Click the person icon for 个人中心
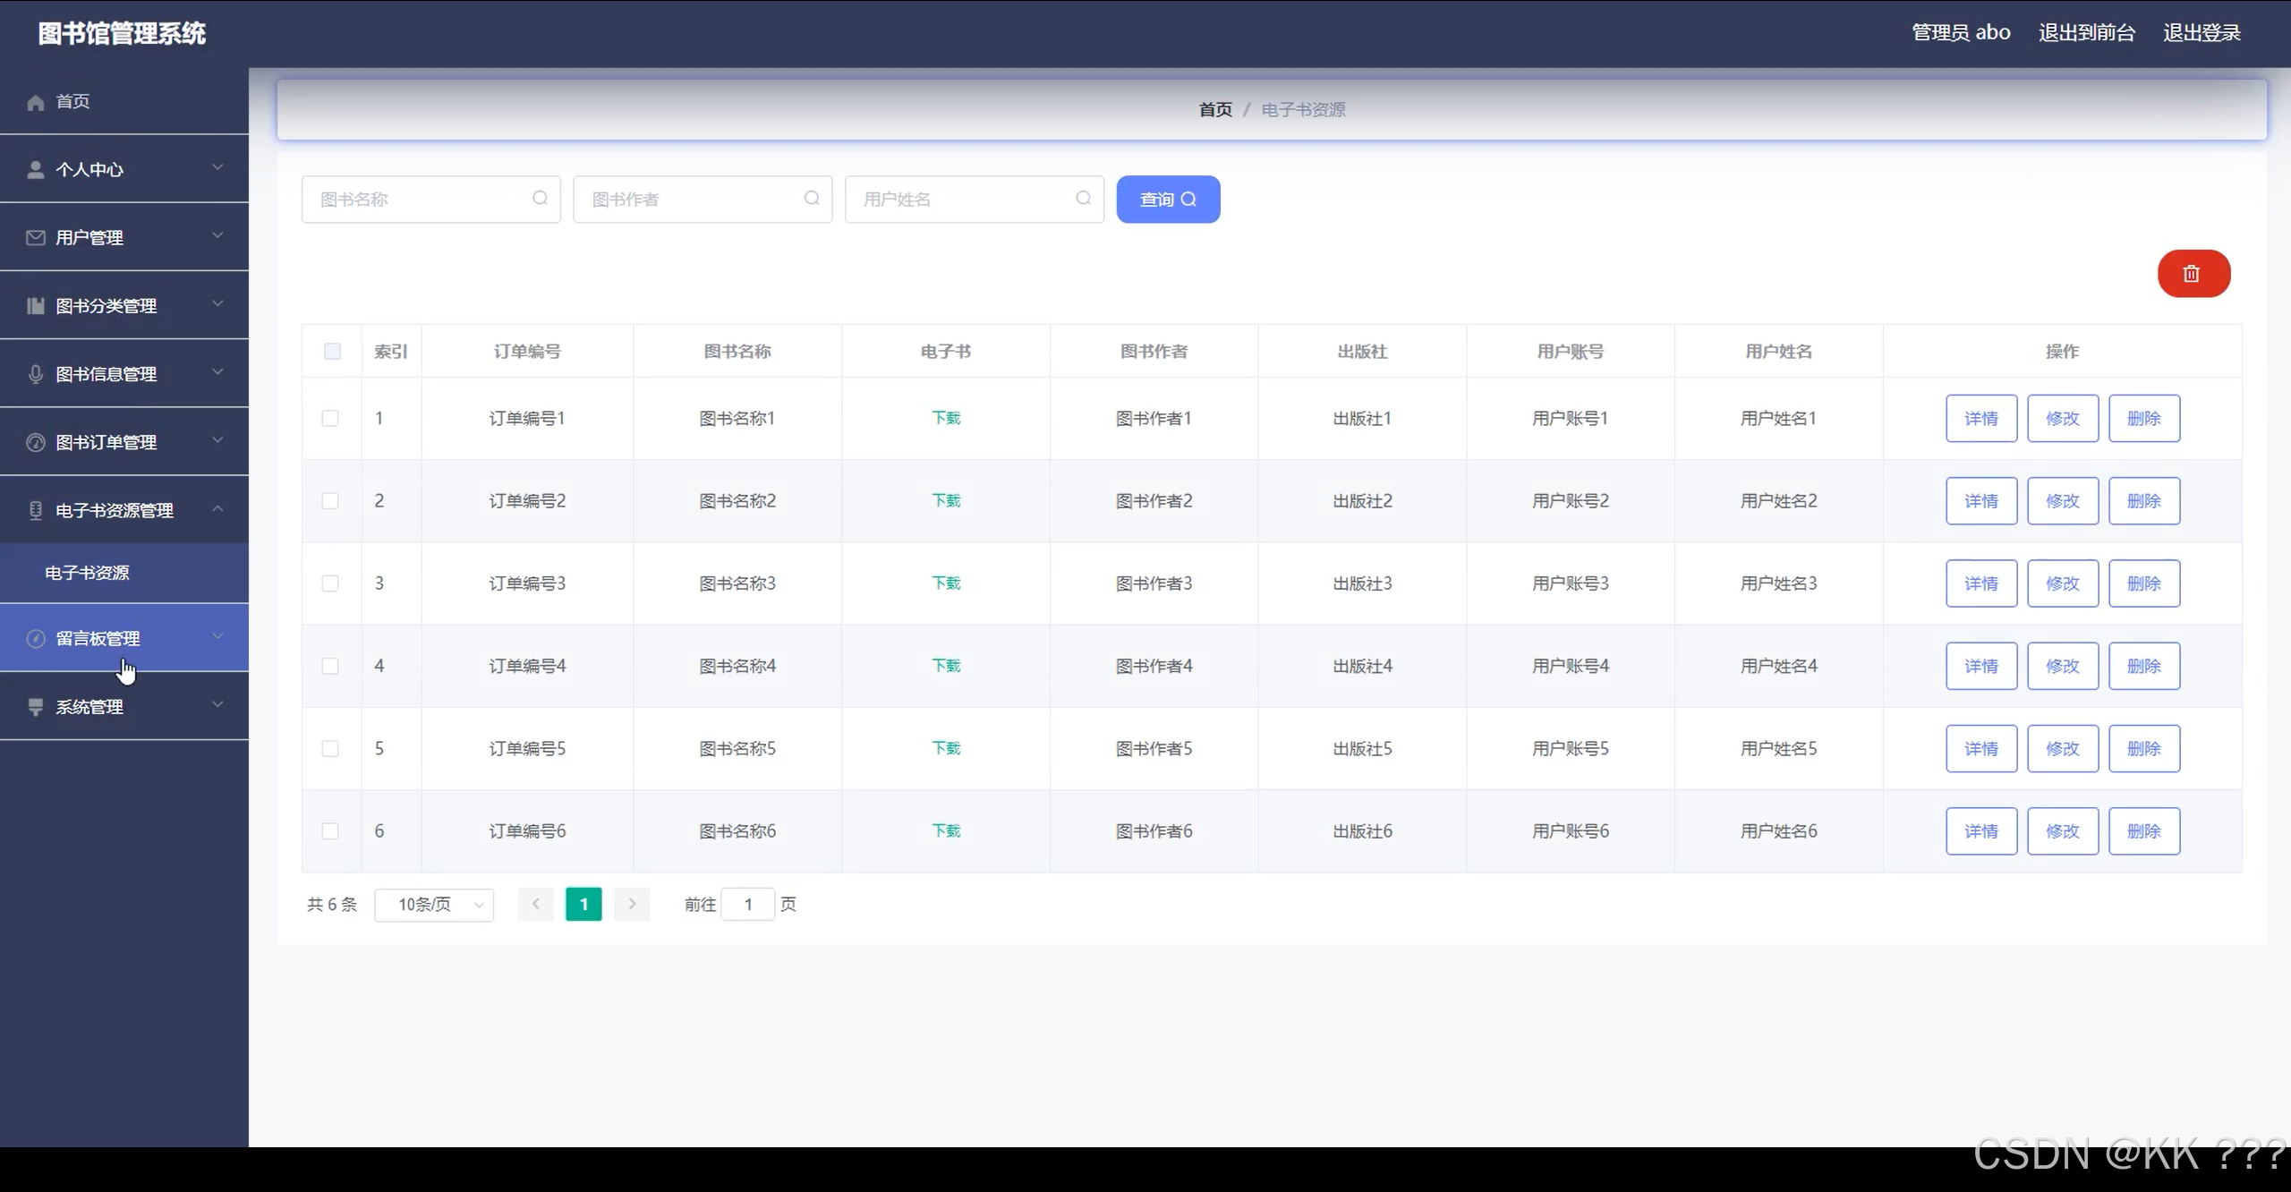 point(36,170)
